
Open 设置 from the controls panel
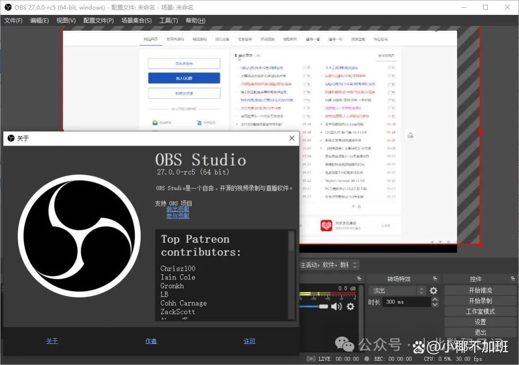coord(480,322)
